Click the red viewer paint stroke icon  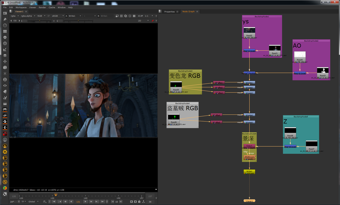(153, 20)
